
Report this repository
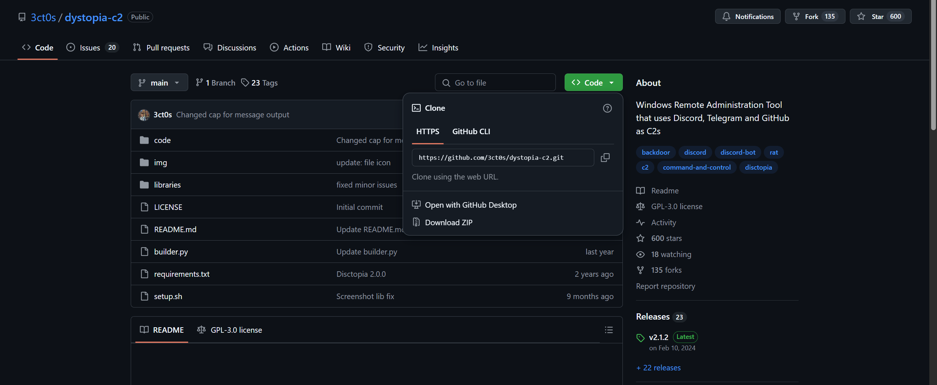coord(665,286)
